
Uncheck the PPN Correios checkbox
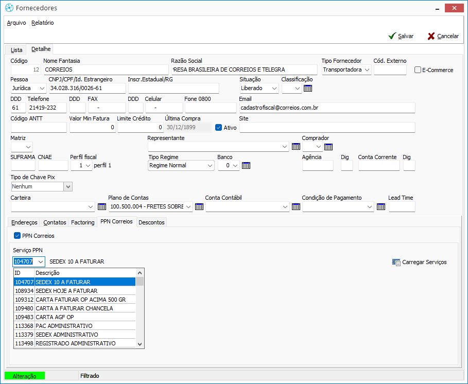pos(17,235)
